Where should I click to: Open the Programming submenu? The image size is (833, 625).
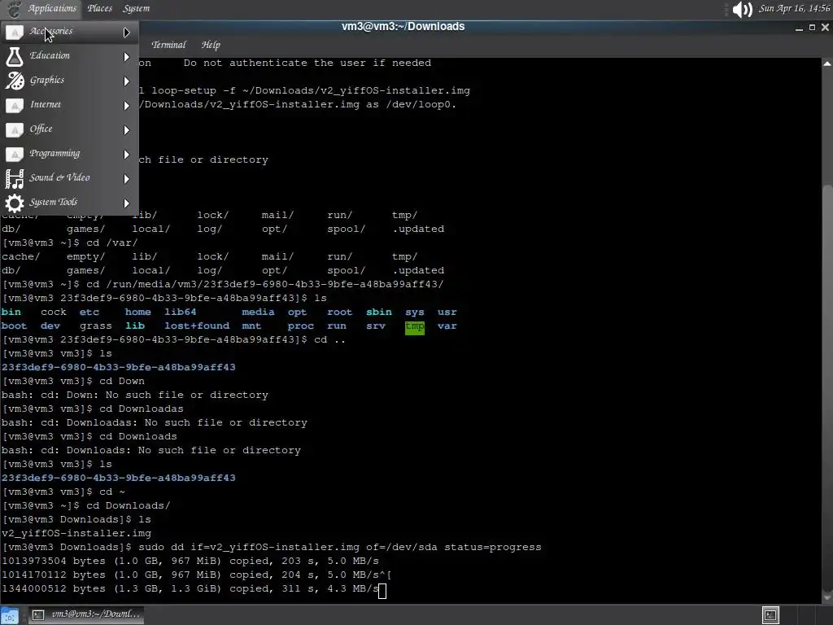[x=69, y=154]
